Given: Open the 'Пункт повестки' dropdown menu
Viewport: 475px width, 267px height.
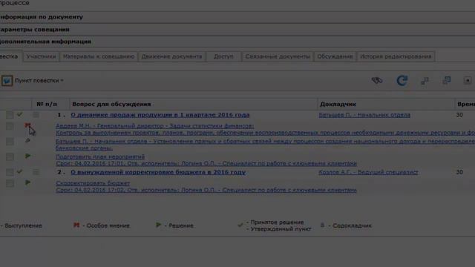Looking at the screenshot, I should coord(39,81).
